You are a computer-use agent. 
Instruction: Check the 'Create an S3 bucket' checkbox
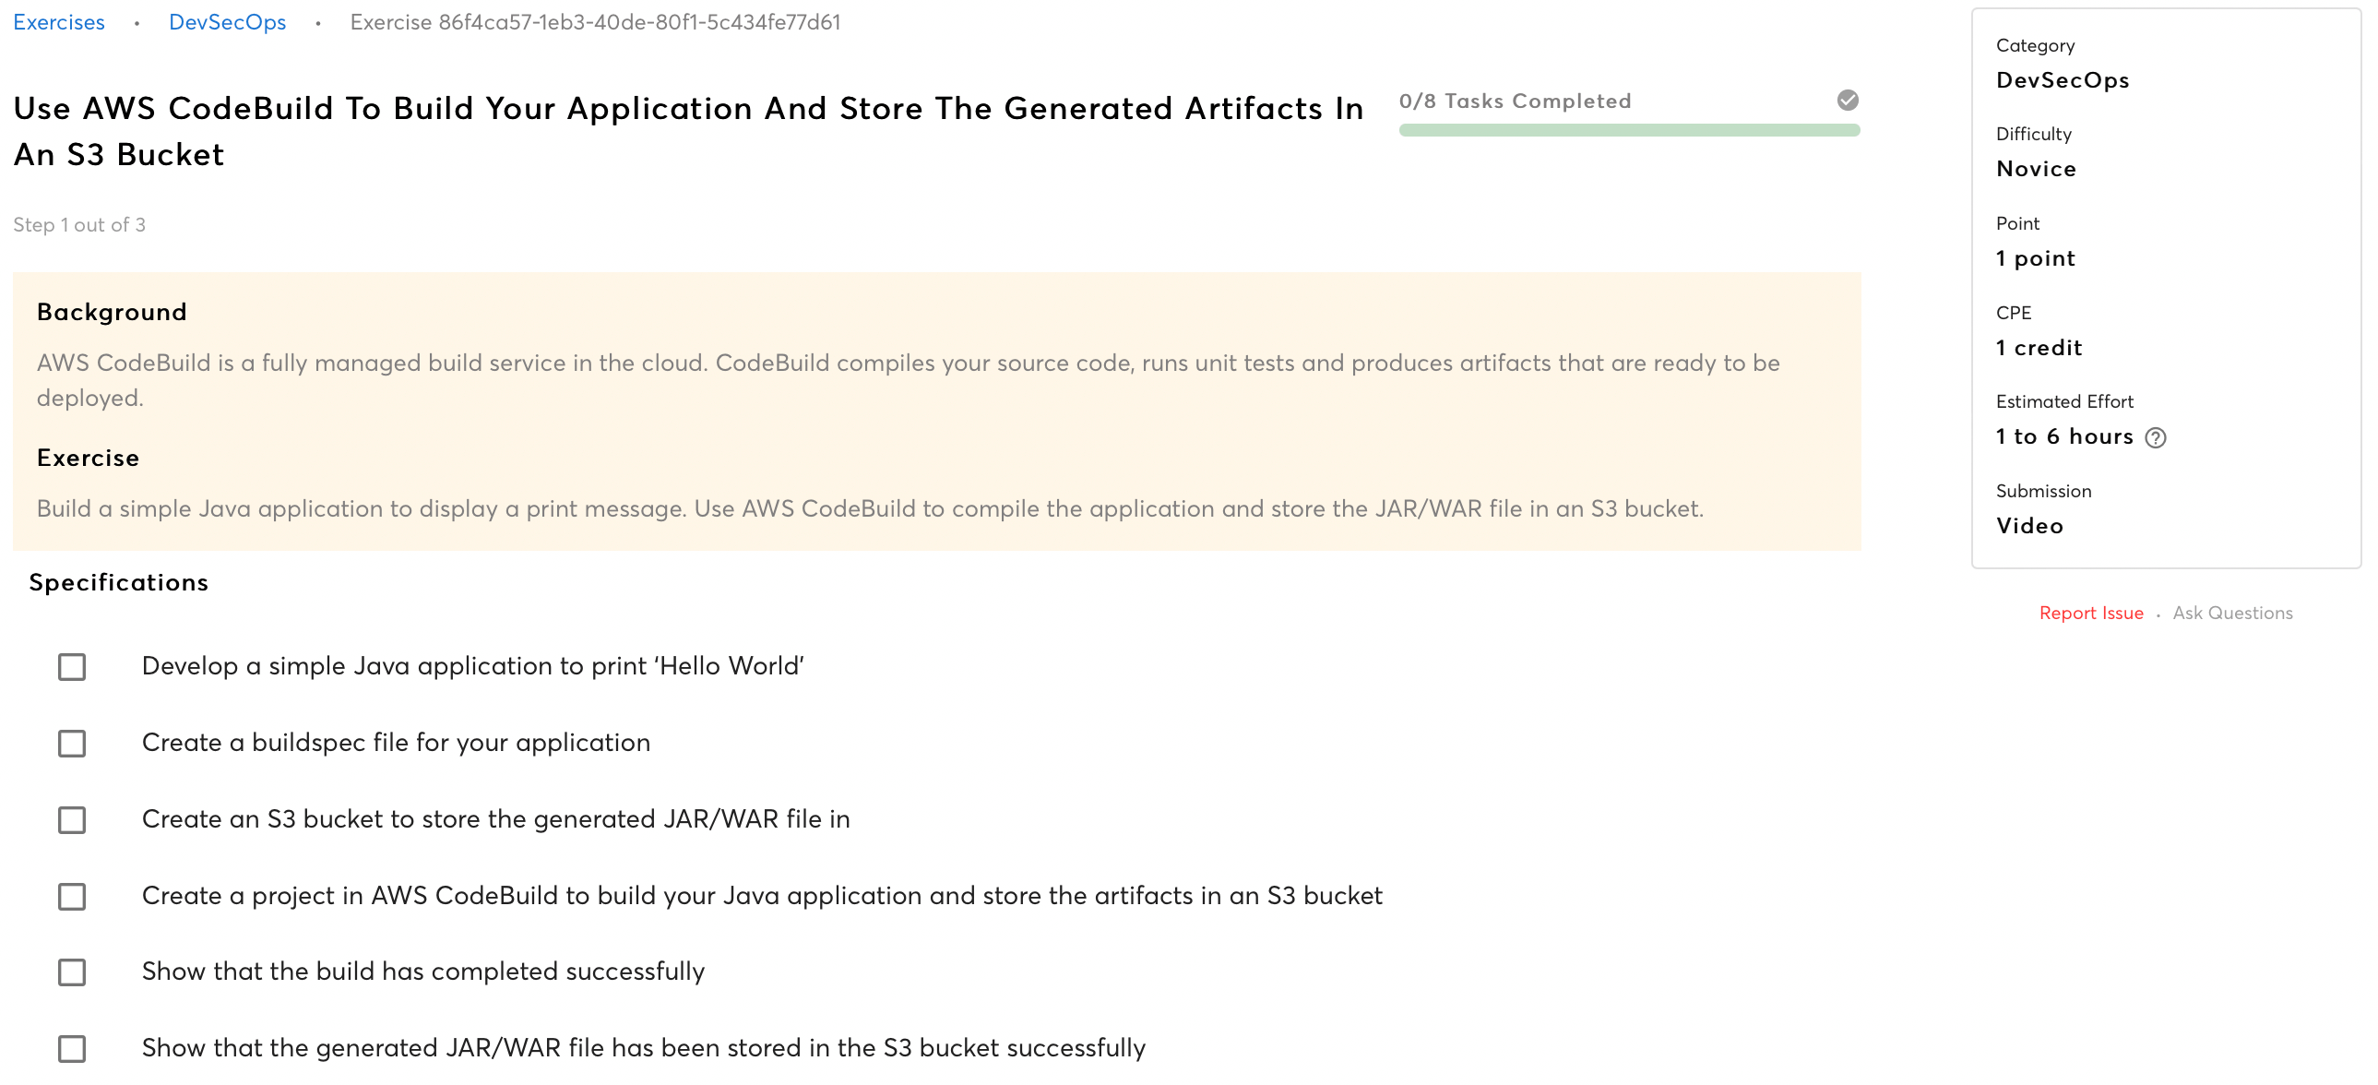pyautogui.click(x=72, y=820)
